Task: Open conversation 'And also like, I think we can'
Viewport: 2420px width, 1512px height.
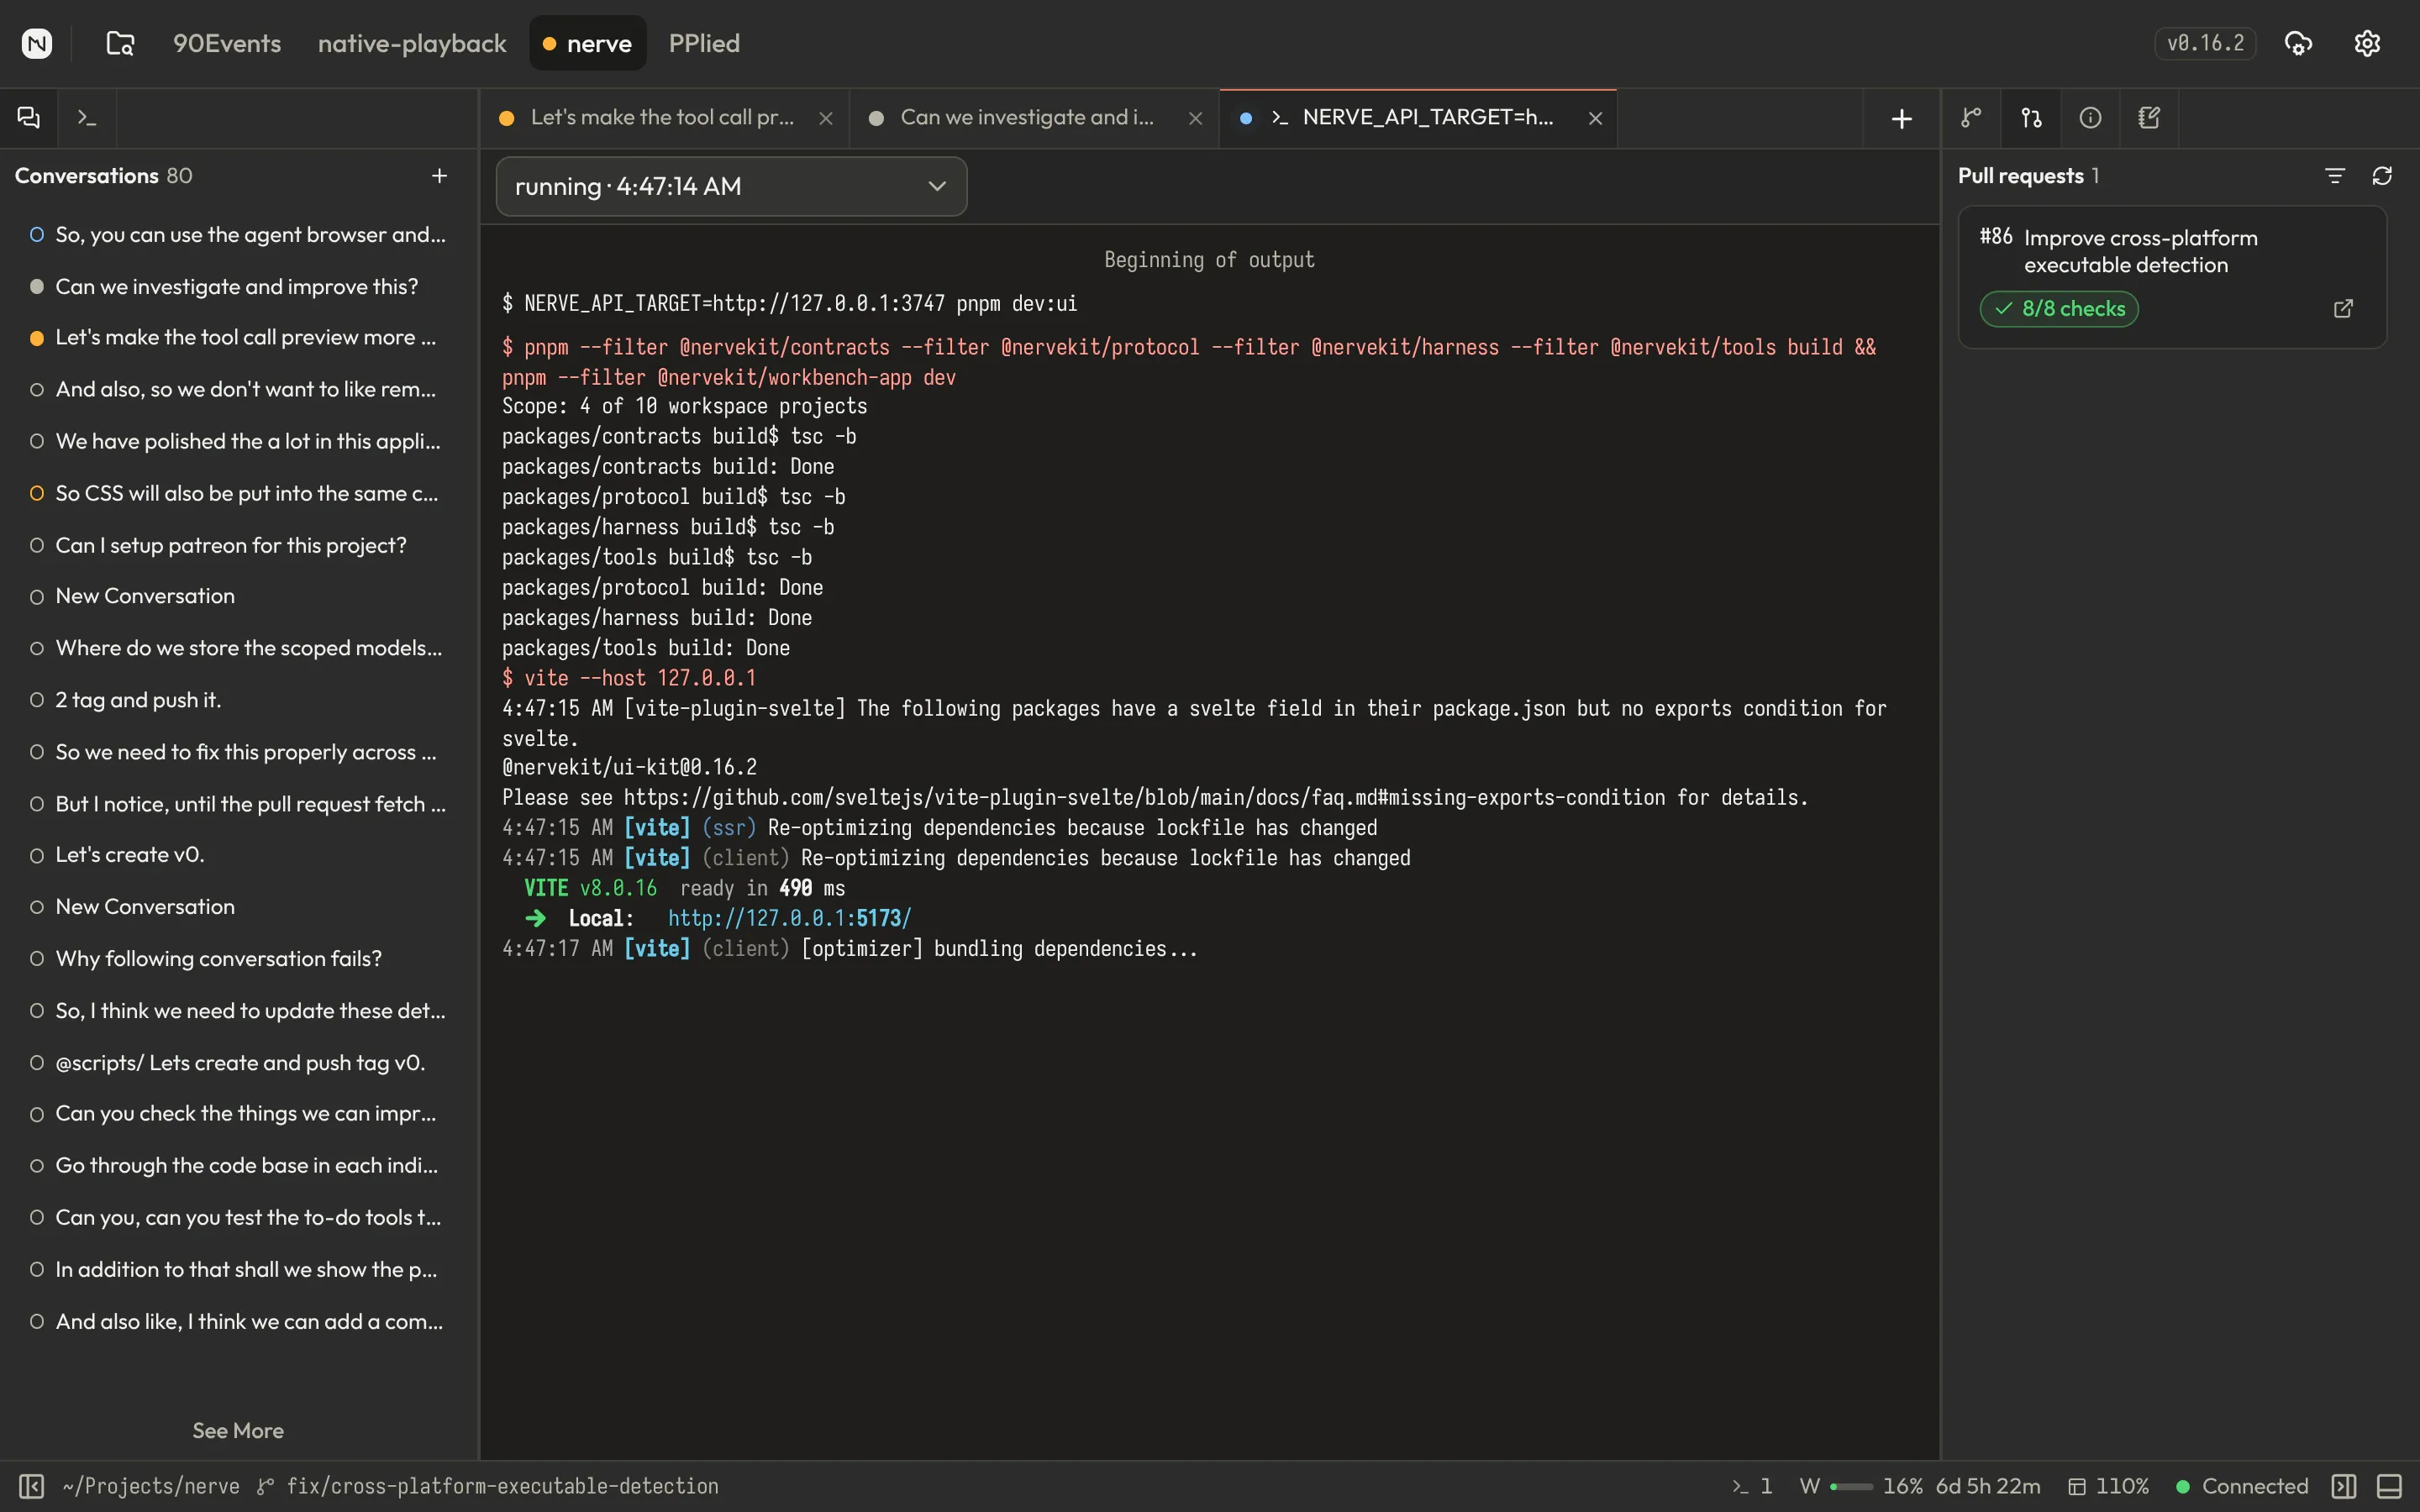Action: click(x=238, y=1323)
